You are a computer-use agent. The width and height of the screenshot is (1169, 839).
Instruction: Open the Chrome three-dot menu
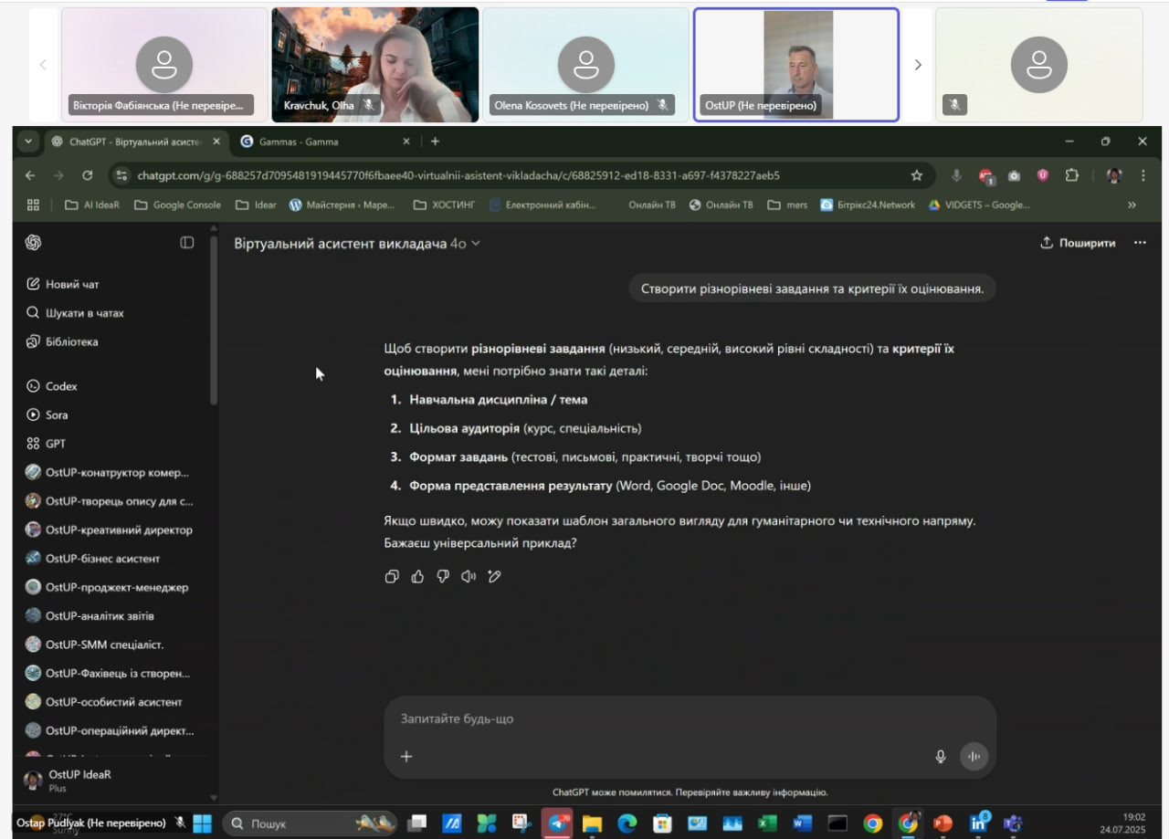pyautogui.click(x=1143, y=175)
